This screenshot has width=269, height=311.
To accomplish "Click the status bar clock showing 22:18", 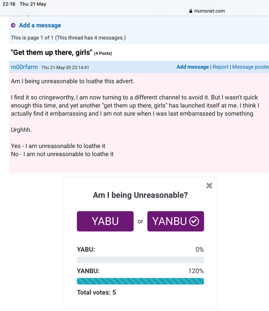I will click(x=9, y=4).
